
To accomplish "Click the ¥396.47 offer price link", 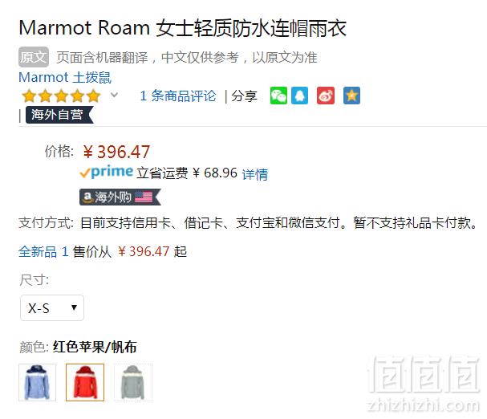I will [144, 251].
